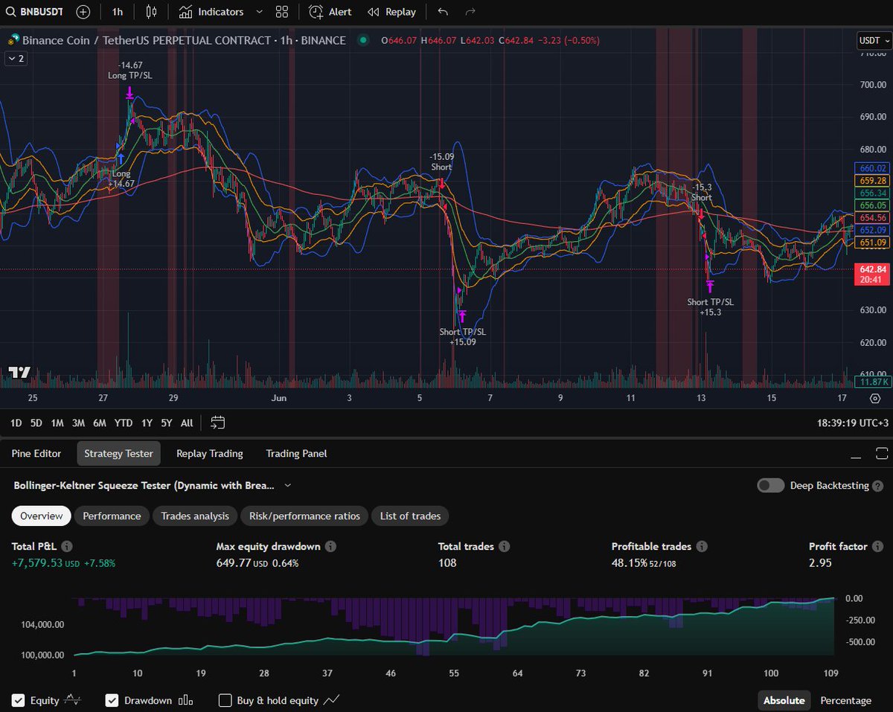Switch chart values to Percentage
This screenshot has height=712, width=893.
(845, 700)
